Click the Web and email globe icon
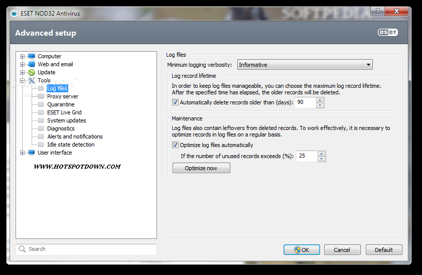 (x=32, y=64)
